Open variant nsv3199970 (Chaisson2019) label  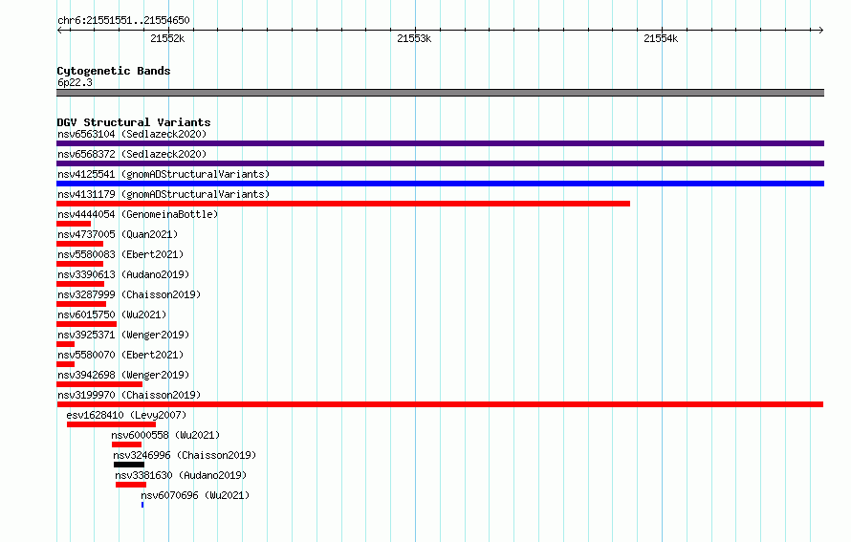pyautogui.click(x=129, y=395)
